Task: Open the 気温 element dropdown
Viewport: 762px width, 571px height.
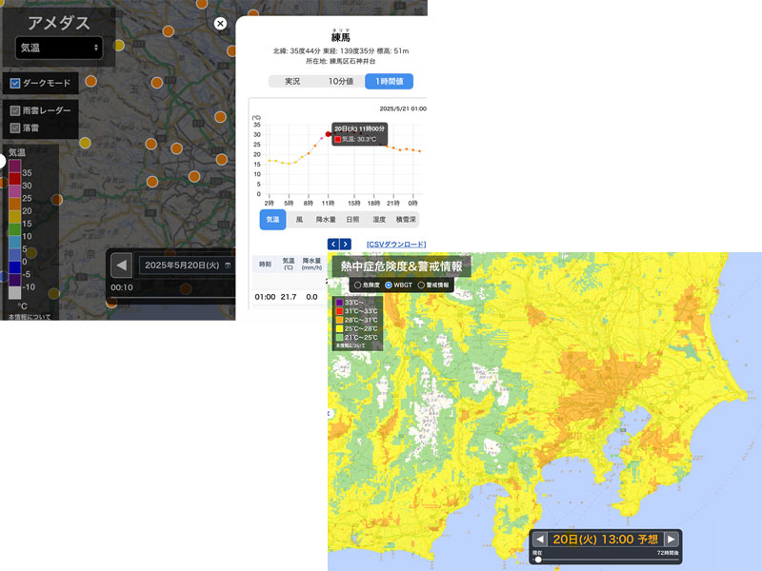Action: (59, 47)
